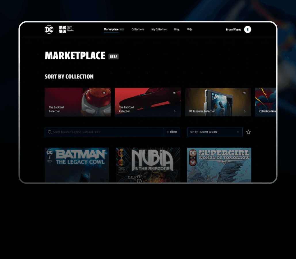
Task: Go to My Collection tab
Action: 159,29
